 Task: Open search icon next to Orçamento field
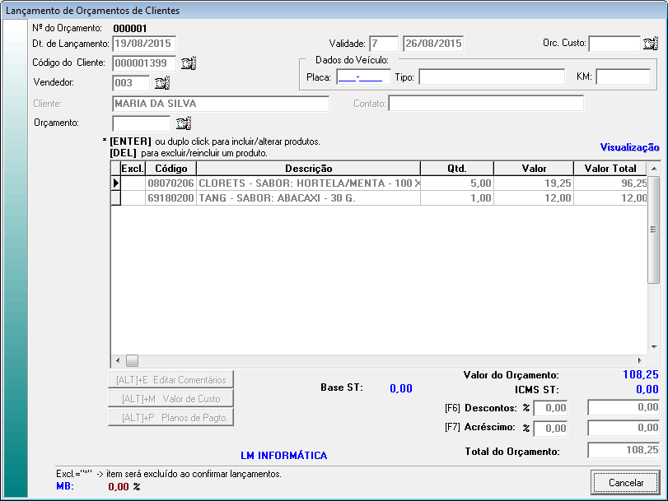click(183, 123)
